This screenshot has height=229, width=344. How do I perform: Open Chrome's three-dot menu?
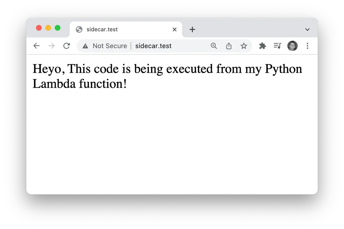pos(307,46)
